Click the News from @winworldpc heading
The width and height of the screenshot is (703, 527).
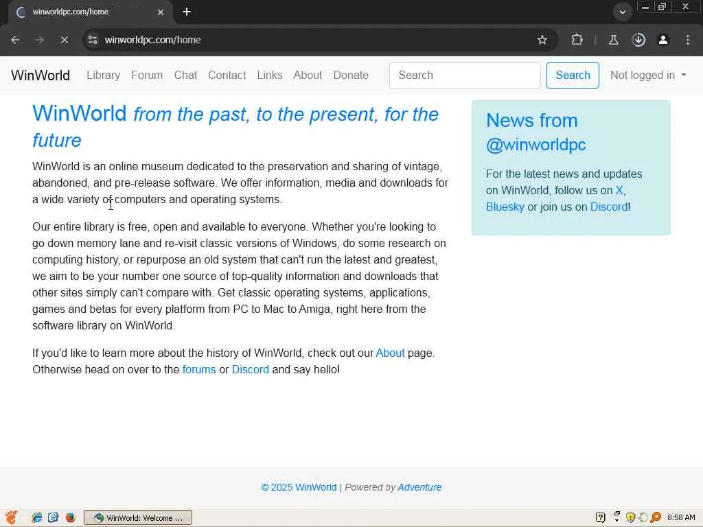[x=535, y=132]
